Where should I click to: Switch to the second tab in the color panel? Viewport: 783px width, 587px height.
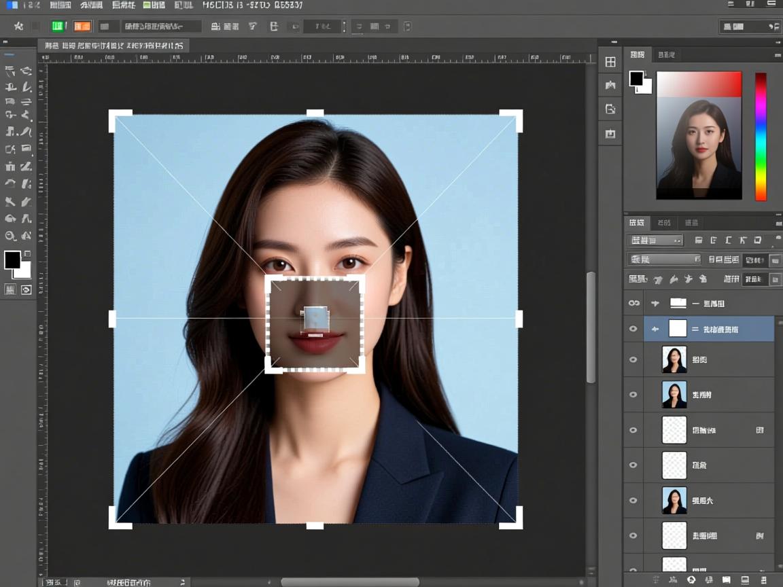[x=667, y=54]
